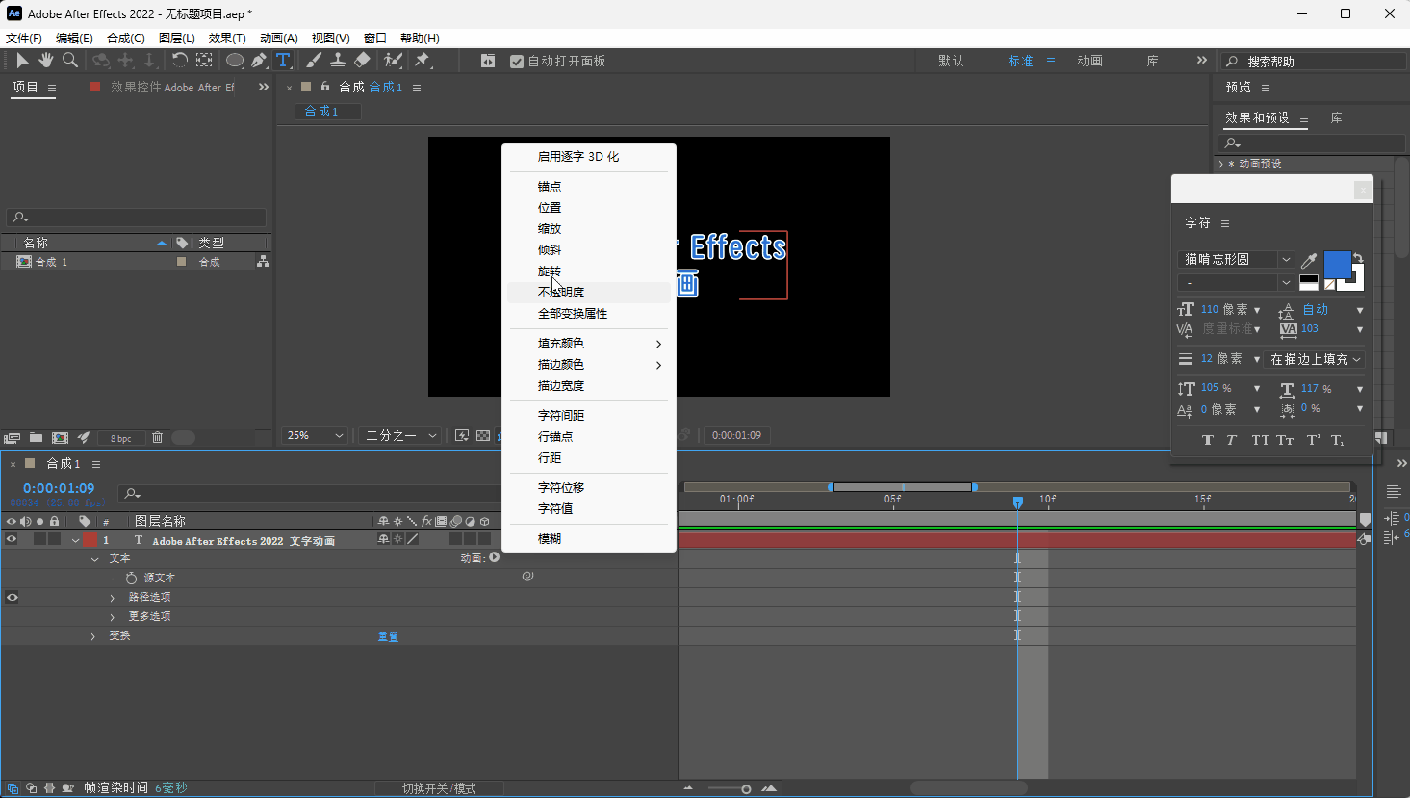Click the faux bold T button
The height and width of the screenshot is (798, 1410).
coord(1208,440)
